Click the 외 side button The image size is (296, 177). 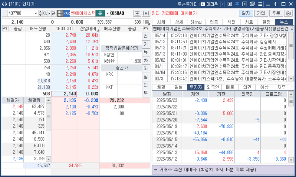(146, 68)
